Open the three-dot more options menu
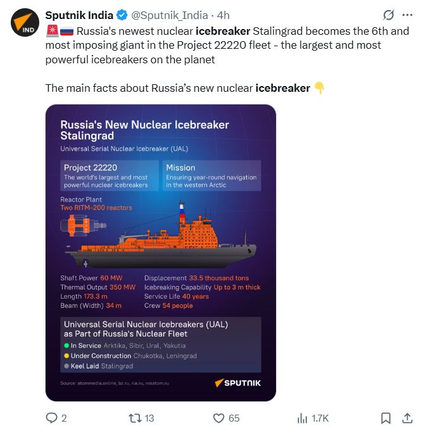This screenshot has height=433, width=421. click(x=407, y=15)
